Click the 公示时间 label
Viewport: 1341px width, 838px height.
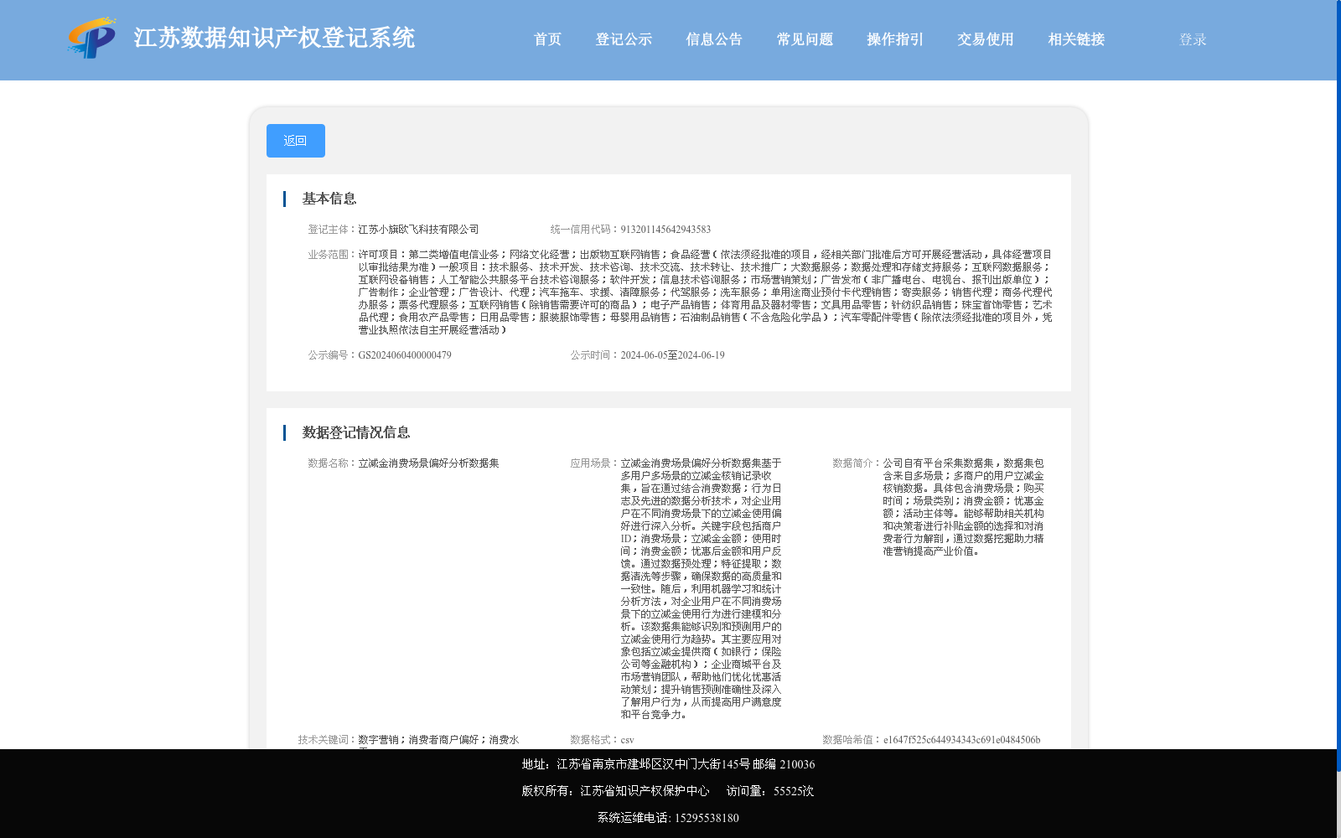[x=595, y=355]
